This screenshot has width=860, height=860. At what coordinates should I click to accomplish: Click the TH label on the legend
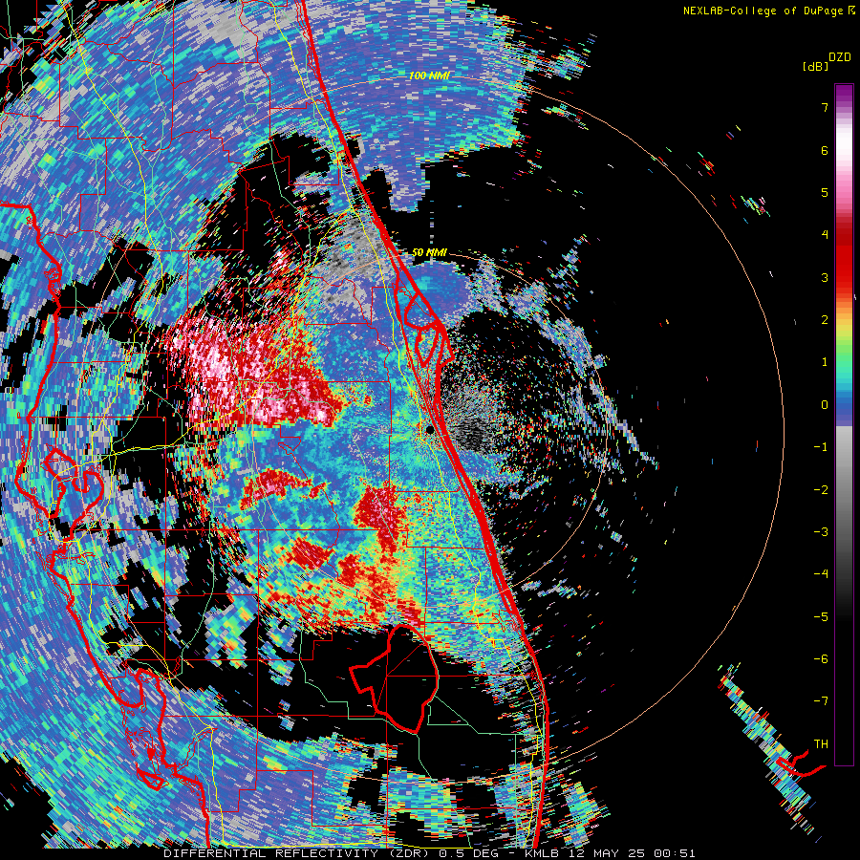click(x=821, y=743)
